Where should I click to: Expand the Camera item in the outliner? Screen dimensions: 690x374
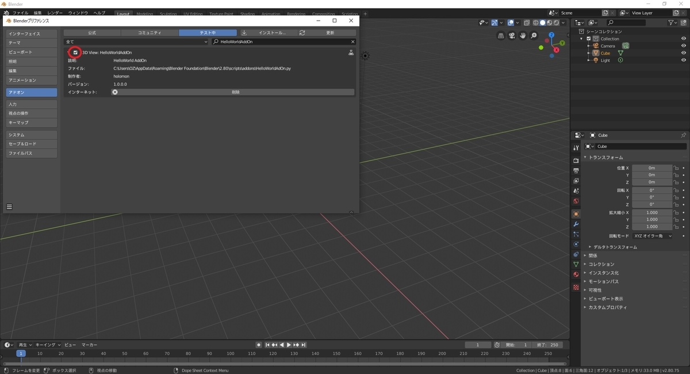(x=588, y=46)
